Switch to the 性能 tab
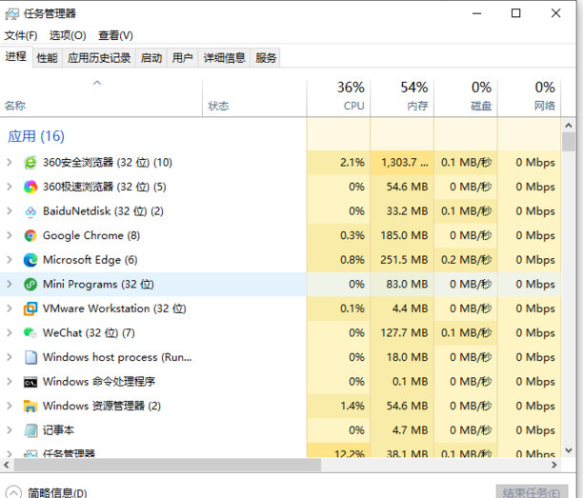583x498 pixels. (48, 58)
